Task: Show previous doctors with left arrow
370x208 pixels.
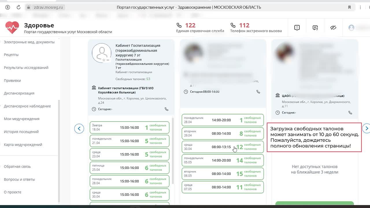Action: [79, 129]
